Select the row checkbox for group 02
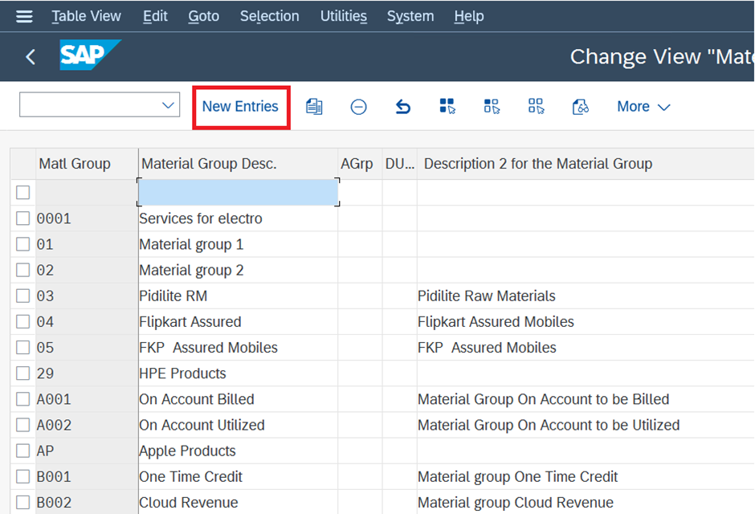 [23, 270]
